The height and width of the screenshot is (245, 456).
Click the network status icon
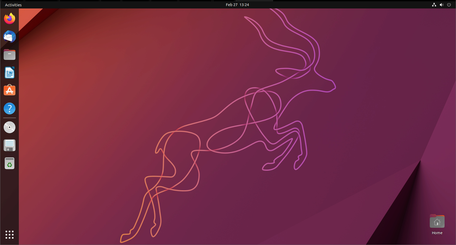434,5
